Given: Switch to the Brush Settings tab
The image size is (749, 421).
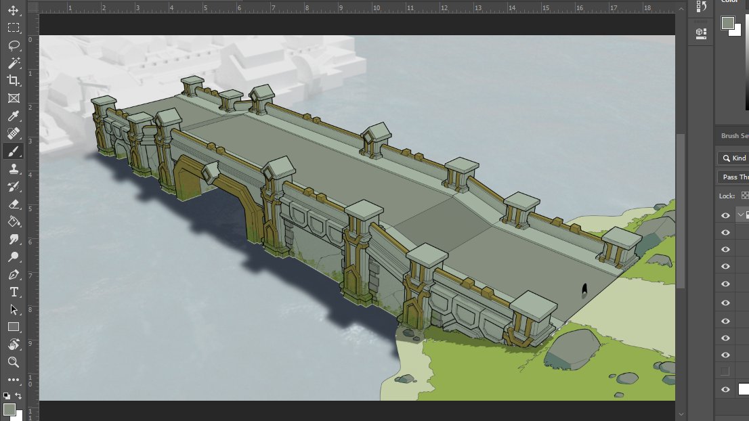Looking at the screenshot, I should [734, 136].
